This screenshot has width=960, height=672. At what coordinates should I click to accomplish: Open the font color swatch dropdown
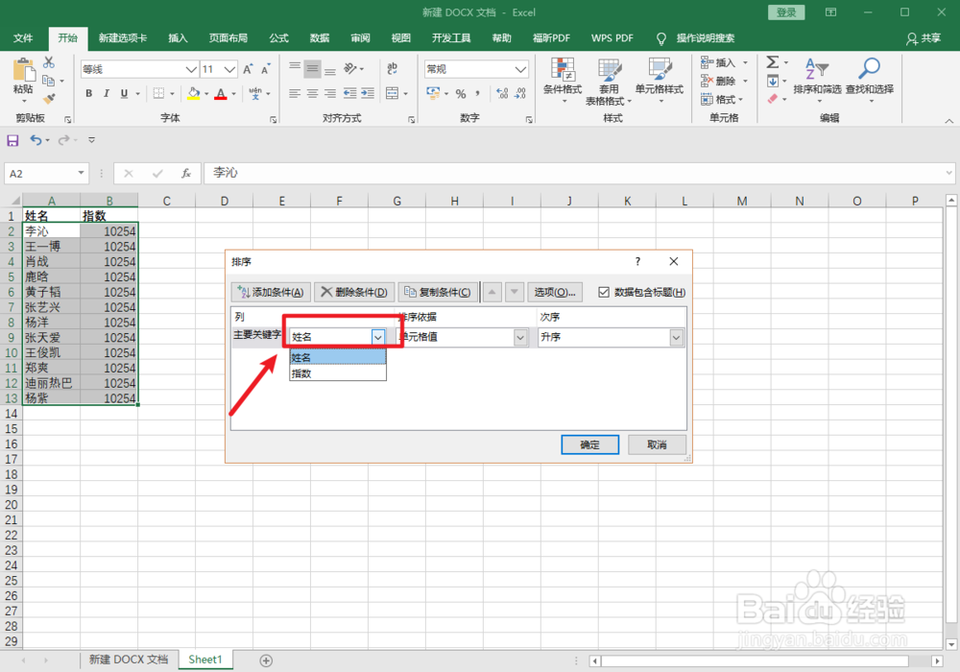coord(232,93)
